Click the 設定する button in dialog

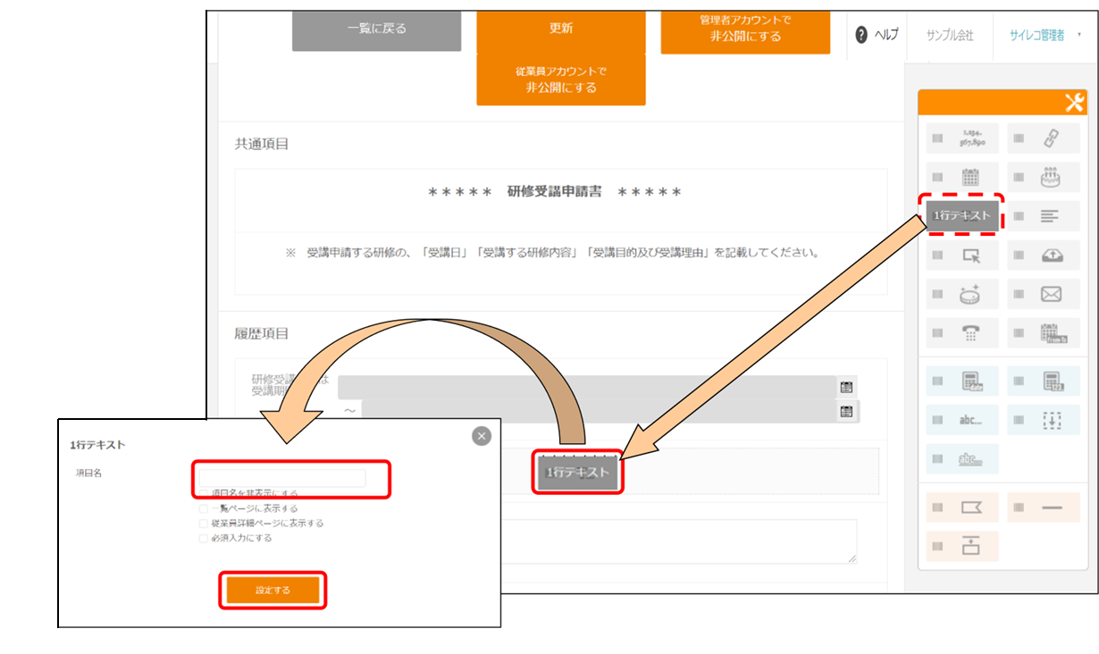click(273, 590)
